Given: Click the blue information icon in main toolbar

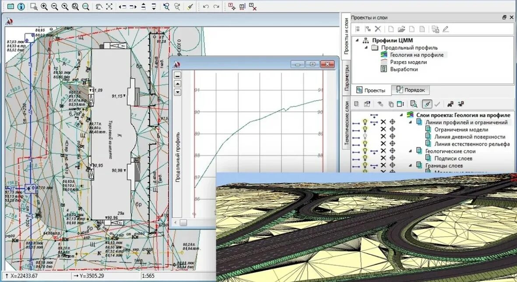Looking at the screenshot, I should point(21,6).
